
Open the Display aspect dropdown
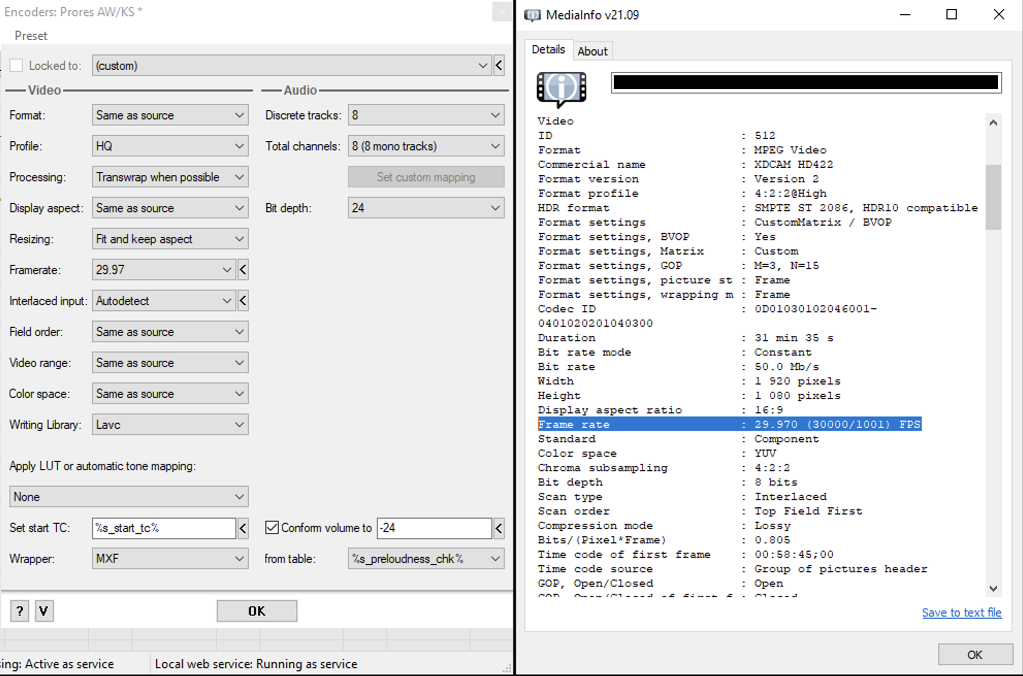[x=170, y=208]
